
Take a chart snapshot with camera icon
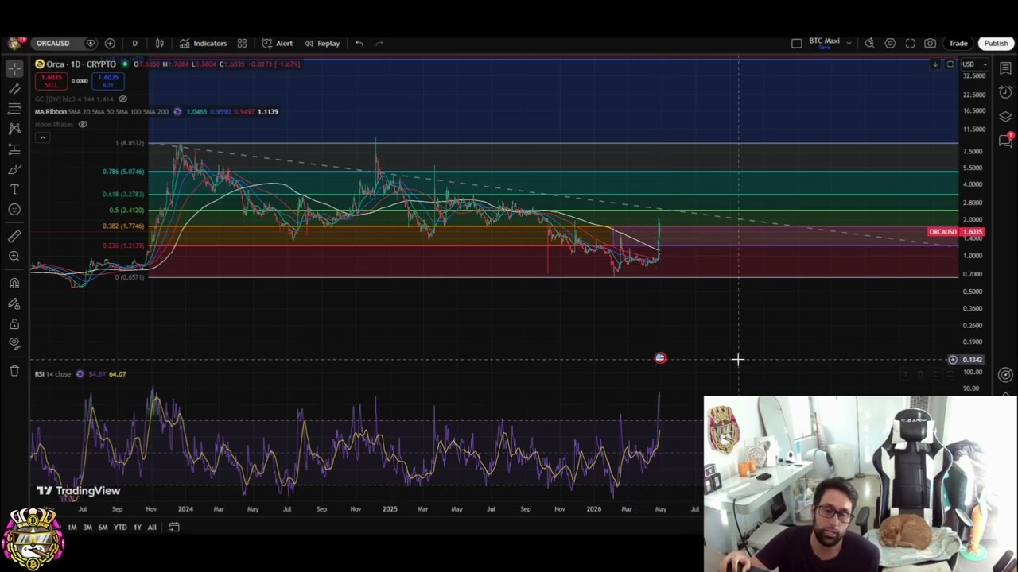click(930, 43)
